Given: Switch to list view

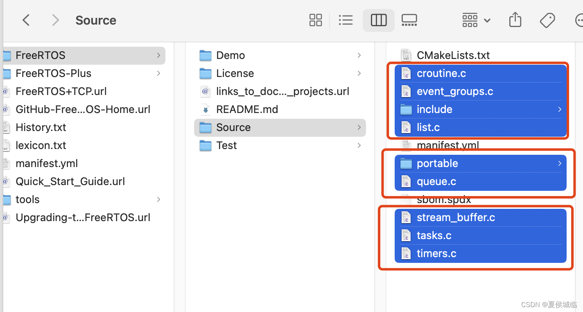Looking at the screenshot, I should [346, 20].
